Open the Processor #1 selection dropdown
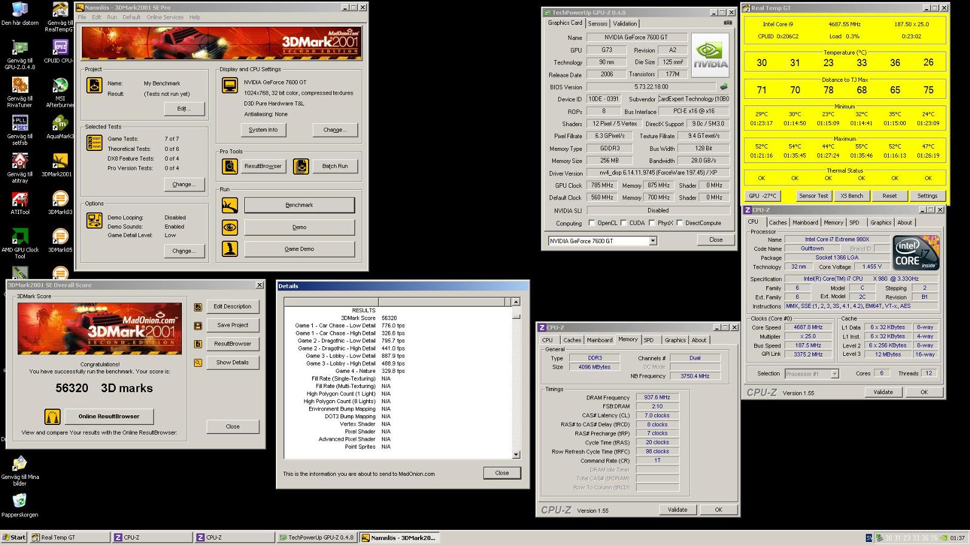Viewport: 970px width, 545px height. click(834, 373)
